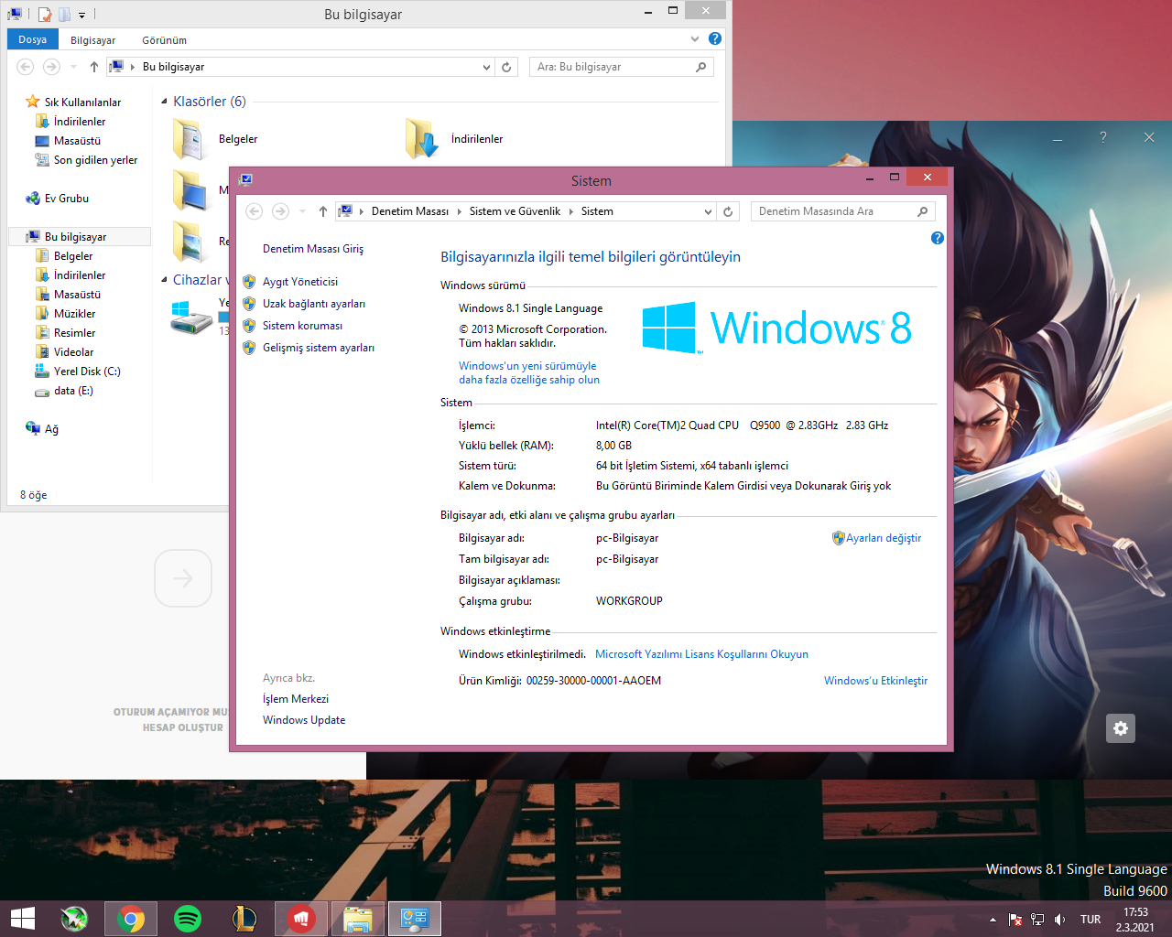Open Control Panel taskbar icon
Screen dimensions: 1172x937
(415, 919)
